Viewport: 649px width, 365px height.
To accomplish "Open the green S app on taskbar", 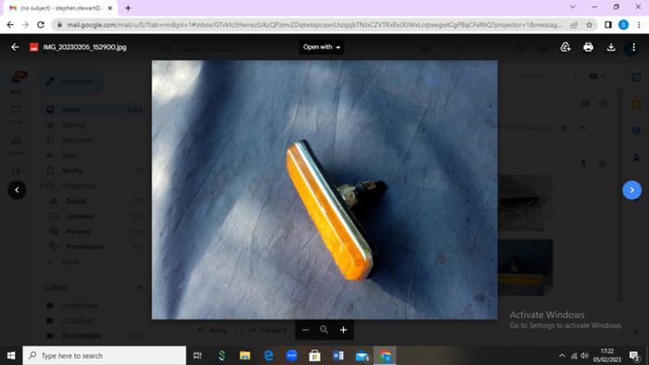I will 222,356.
